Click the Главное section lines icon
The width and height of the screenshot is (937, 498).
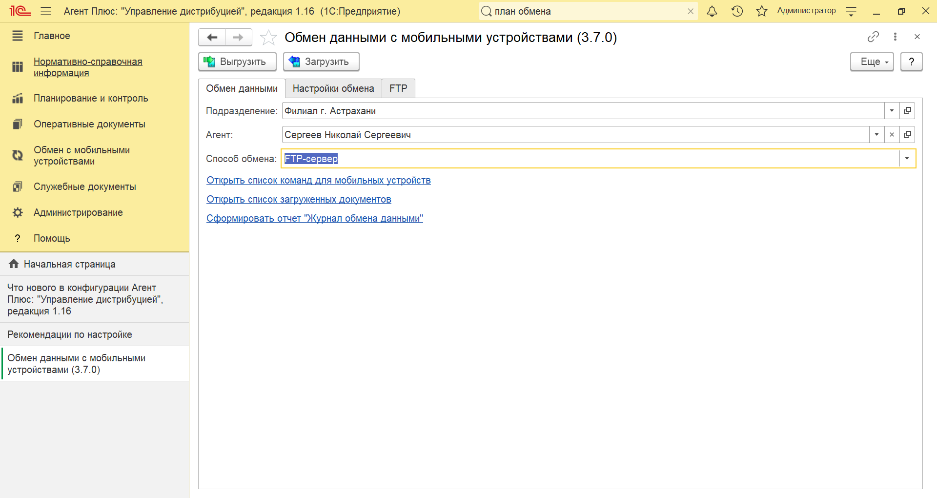pyautogui.click(x=18, y=36)
